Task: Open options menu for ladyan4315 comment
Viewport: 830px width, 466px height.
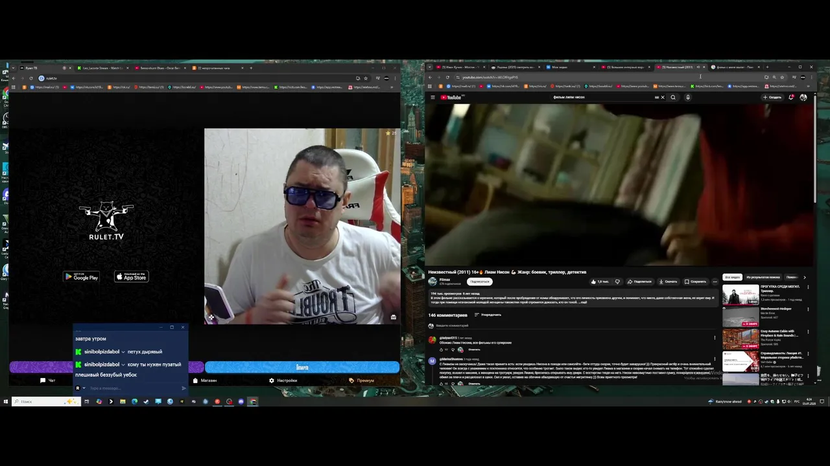Action: click(x=715, y=338)
